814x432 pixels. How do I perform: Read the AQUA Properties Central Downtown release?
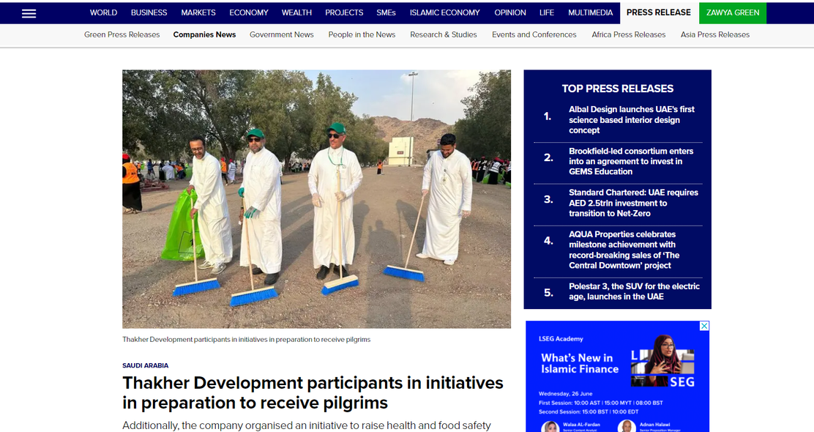click(624, 250)
